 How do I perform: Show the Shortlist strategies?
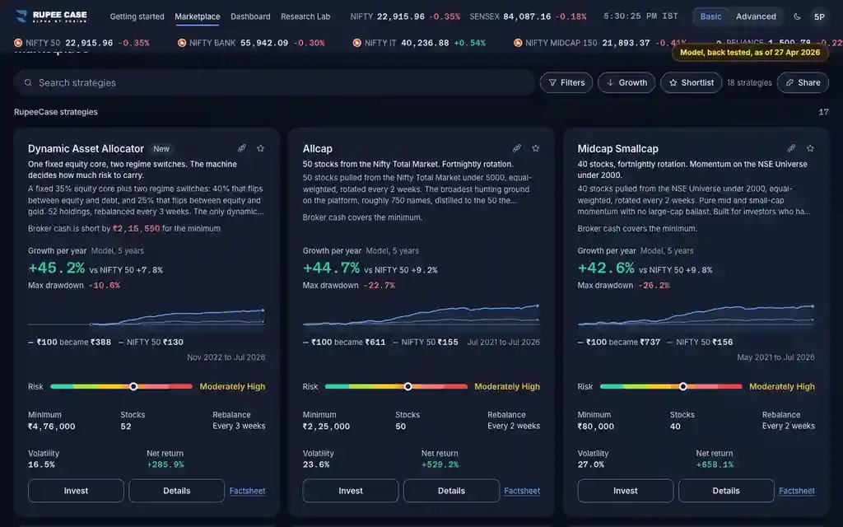[x=692, y=83]
